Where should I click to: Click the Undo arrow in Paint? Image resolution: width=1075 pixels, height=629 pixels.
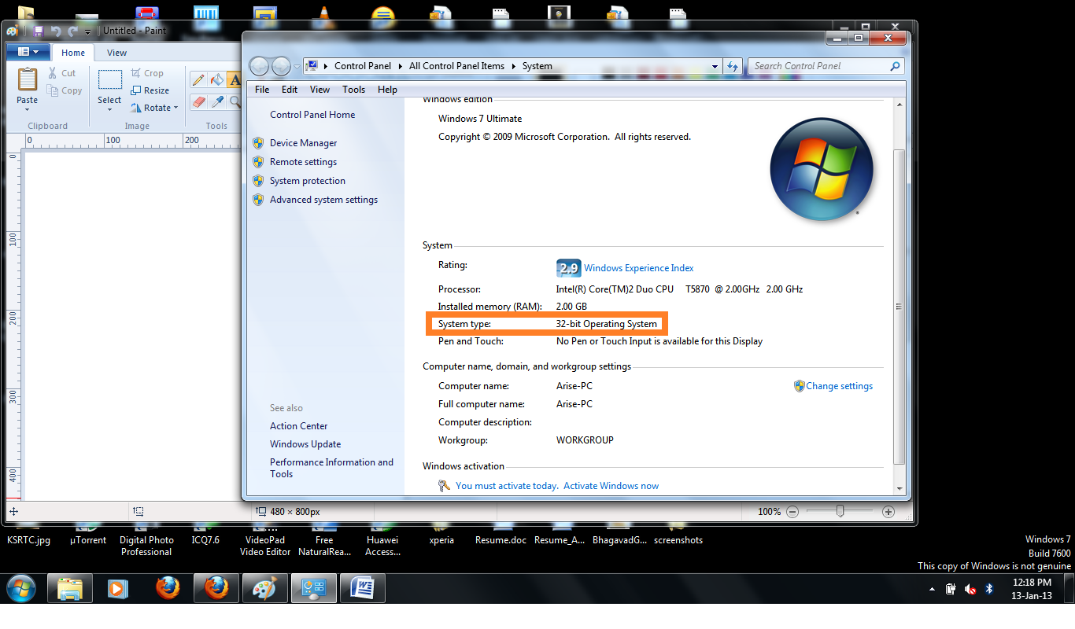[55, 31]
